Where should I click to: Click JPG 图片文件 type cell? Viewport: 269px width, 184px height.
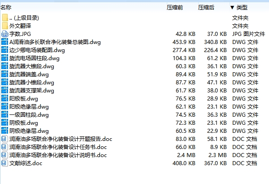pos(248,34)
